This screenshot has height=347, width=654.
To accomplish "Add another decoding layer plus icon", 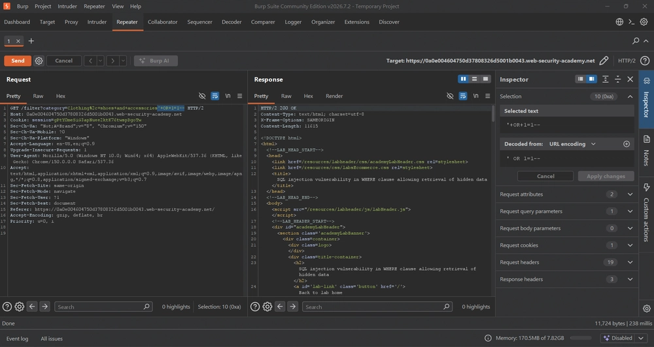I will tap(627, 144).
